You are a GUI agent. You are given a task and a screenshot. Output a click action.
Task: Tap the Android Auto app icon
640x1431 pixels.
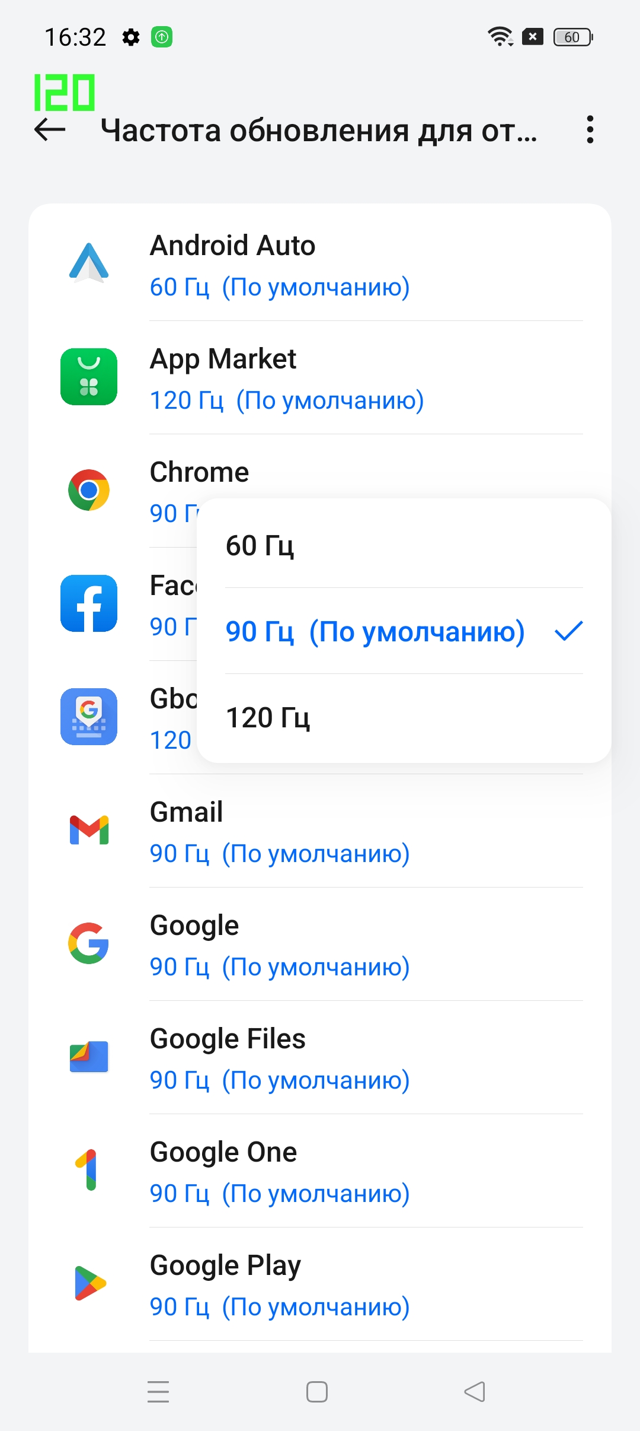click(x=89, y=263)
